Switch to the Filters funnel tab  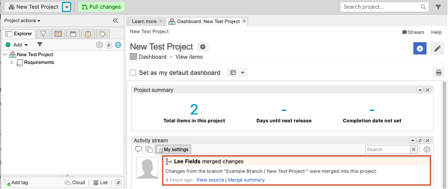[43, 34]
